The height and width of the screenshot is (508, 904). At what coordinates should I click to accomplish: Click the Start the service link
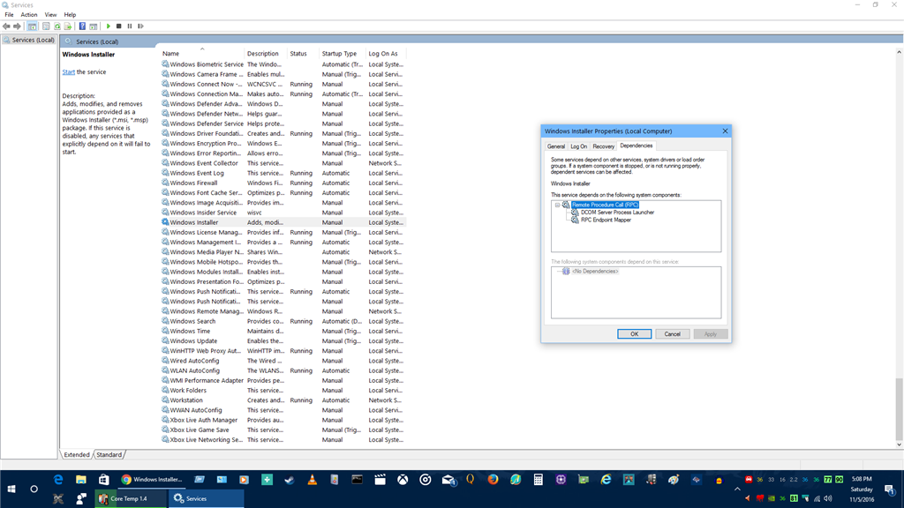click(69, 72)
